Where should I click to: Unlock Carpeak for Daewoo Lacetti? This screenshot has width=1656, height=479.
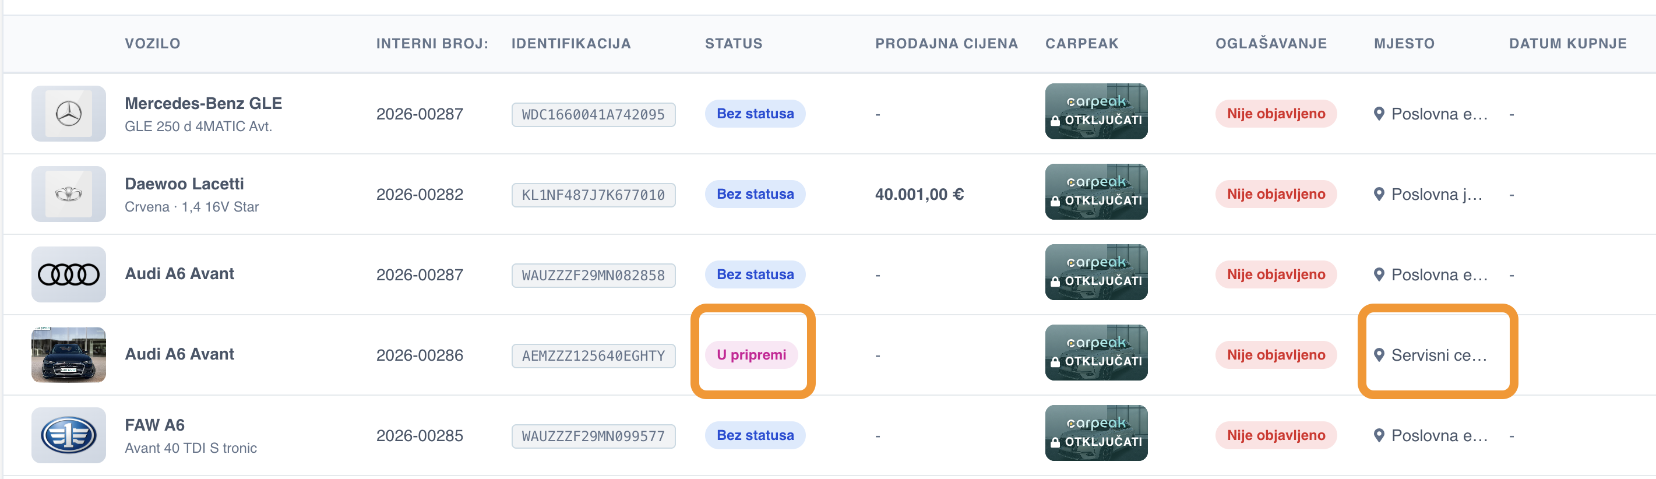coord(1096,192)
